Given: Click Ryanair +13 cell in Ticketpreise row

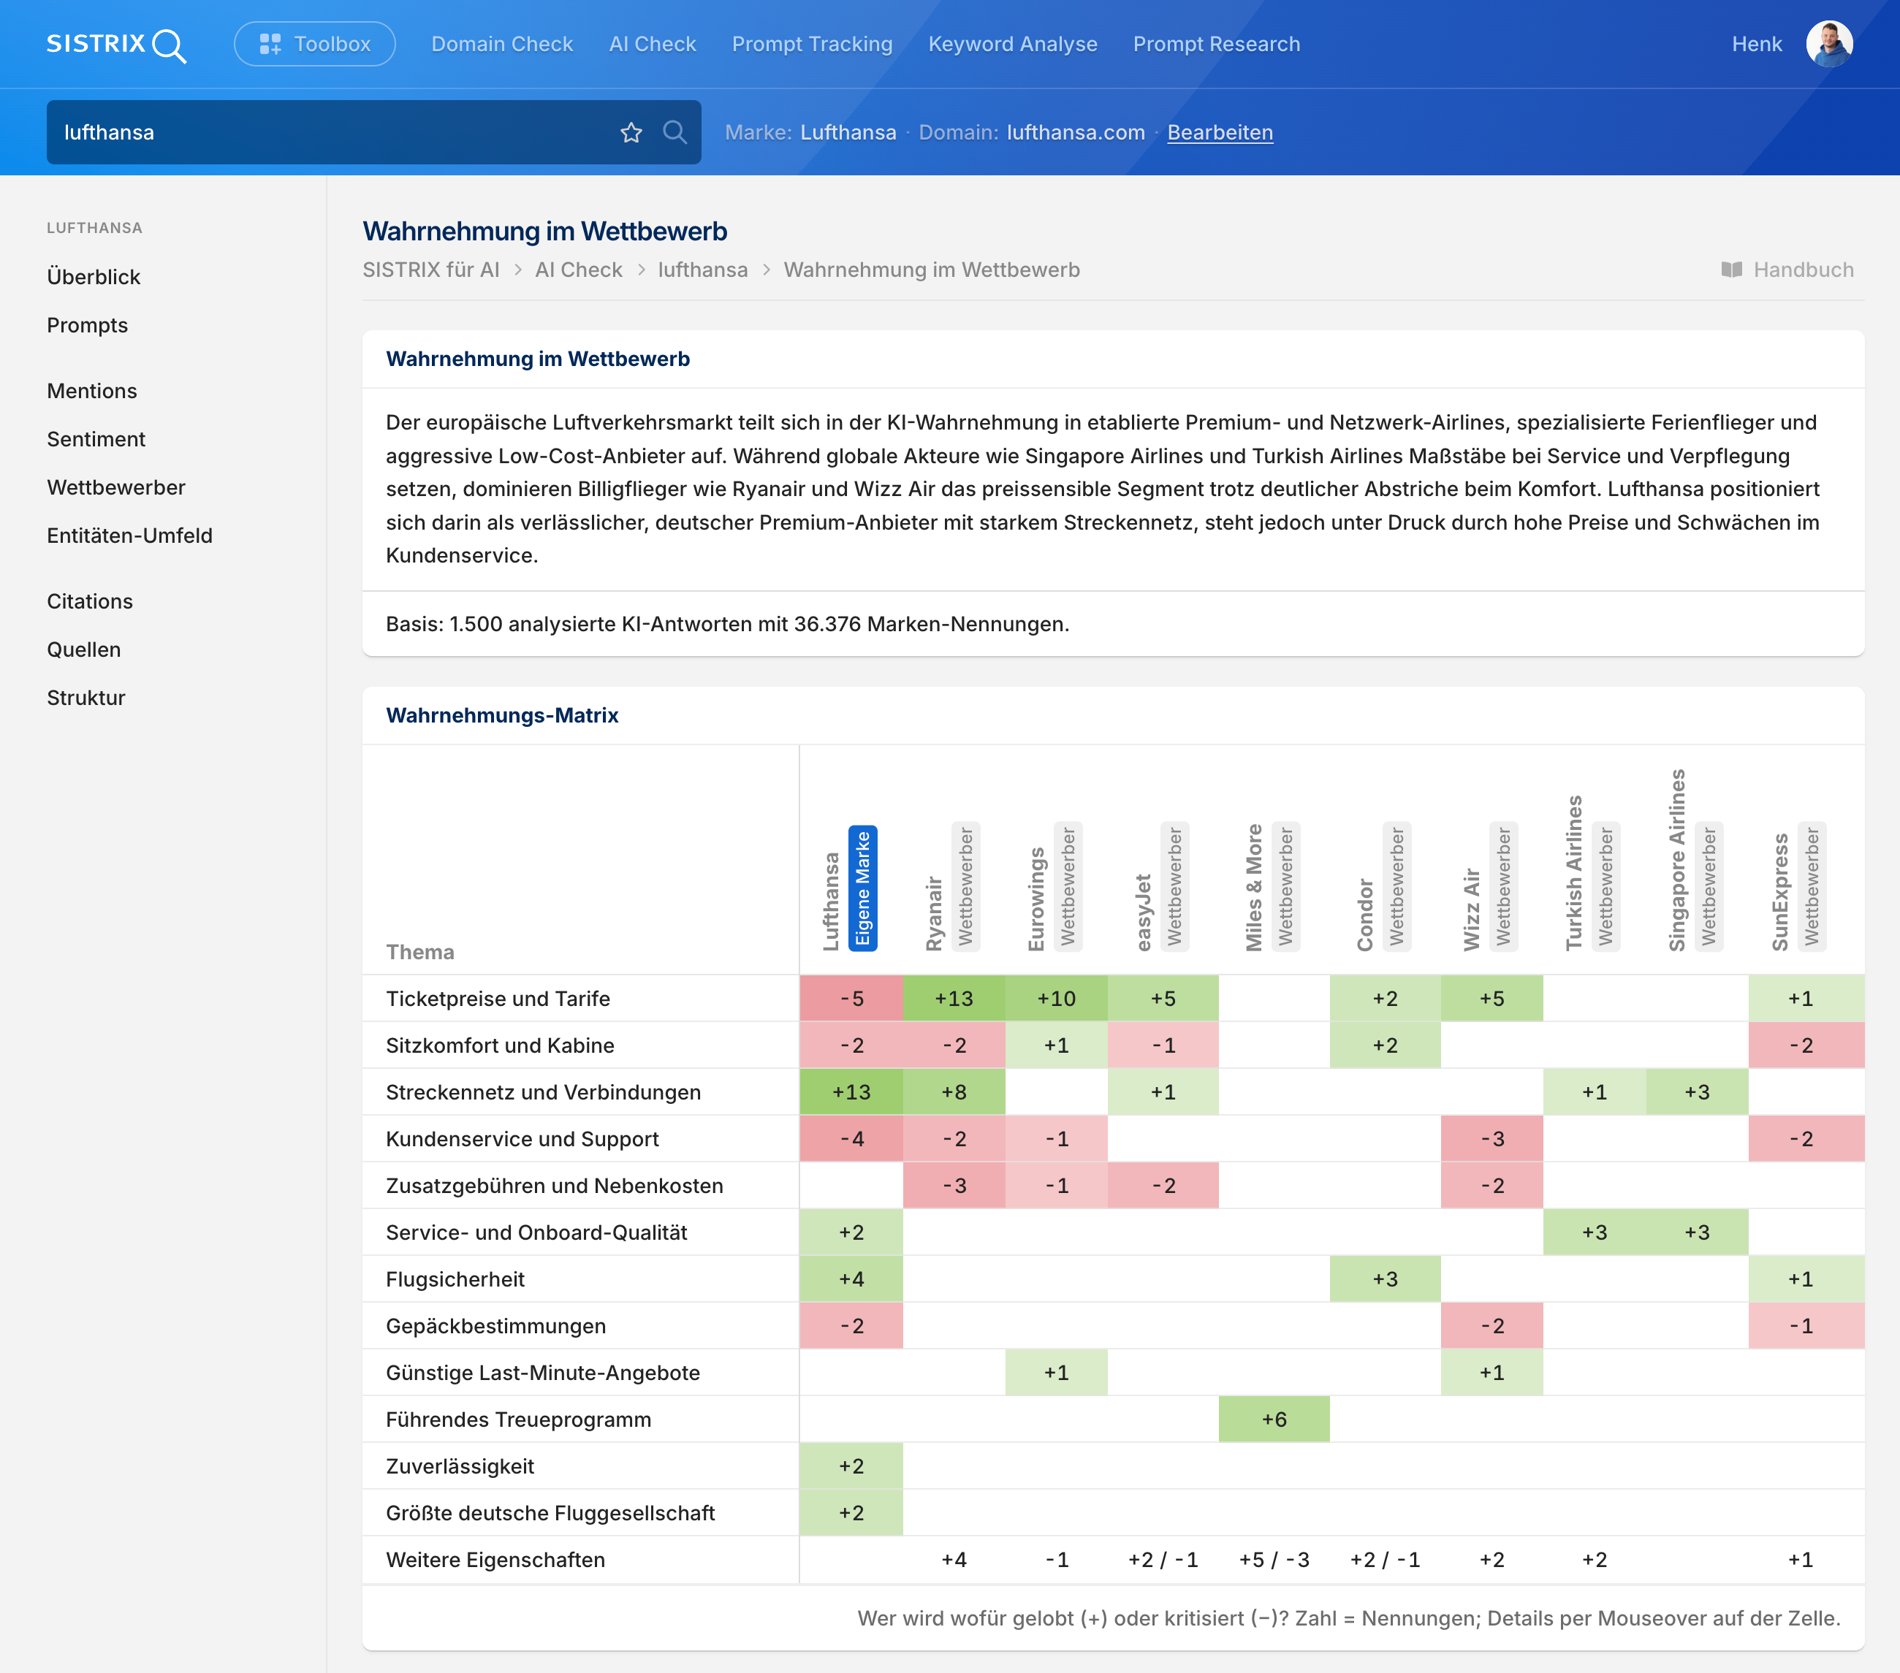Looking at the screenshot, I should (954, 998).
